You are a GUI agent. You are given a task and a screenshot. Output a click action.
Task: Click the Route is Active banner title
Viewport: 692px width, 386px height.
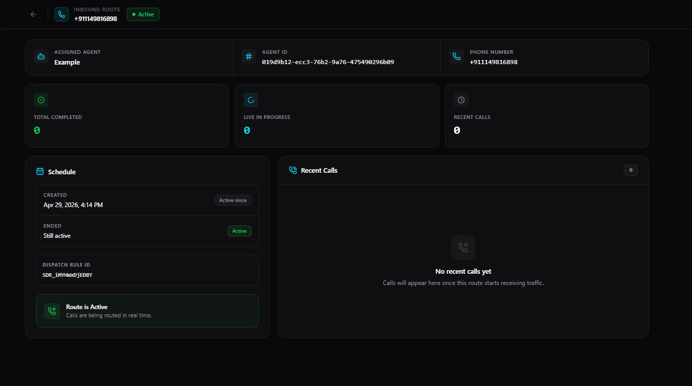click(x=87, y=307)
